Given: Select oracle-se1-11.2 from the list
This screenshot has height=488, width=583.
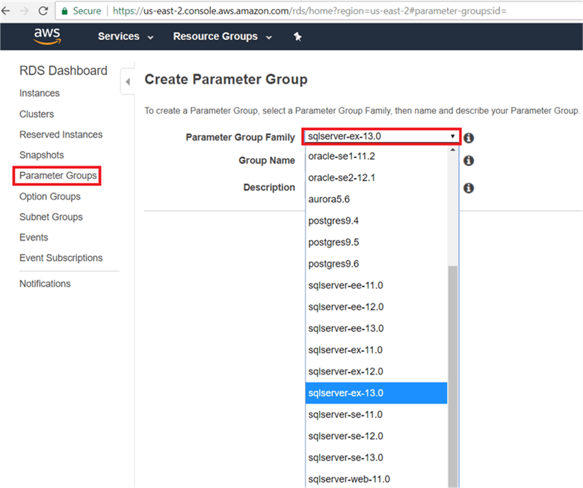Looking at the screenshot, I should click(376, 156).
